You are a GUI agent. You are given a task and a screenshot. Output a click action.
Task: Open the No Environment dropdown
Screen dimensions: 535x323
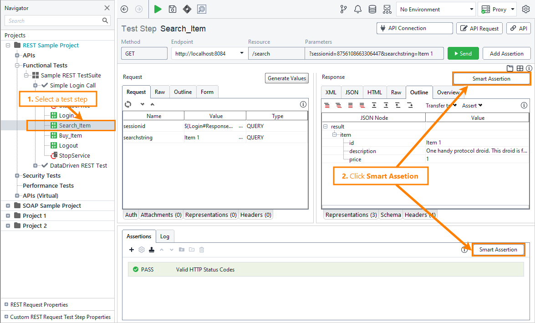click(435, 9)
